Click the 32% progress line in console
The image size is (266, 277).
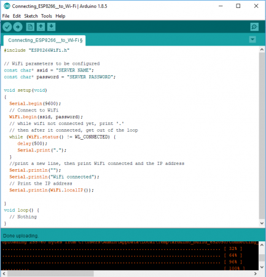click(x=122, y=249)
